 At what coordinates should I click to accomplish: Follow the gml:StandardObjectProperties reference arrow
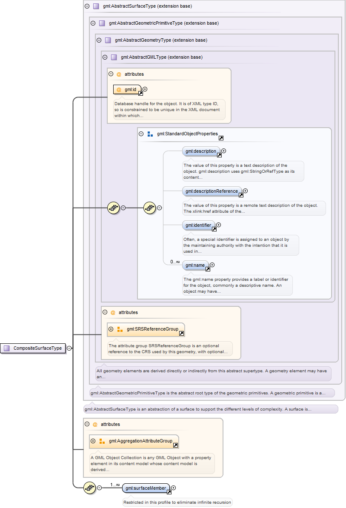point(221,138)
